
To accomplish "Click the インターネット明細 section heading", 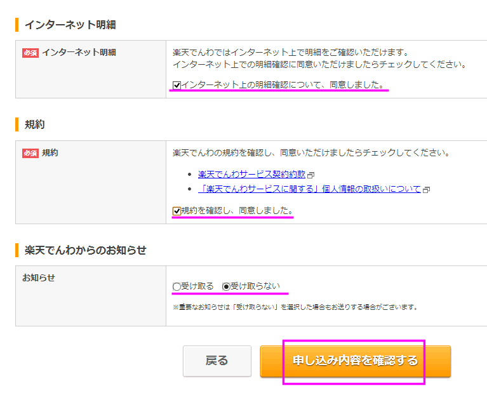I will pos(70,25).
